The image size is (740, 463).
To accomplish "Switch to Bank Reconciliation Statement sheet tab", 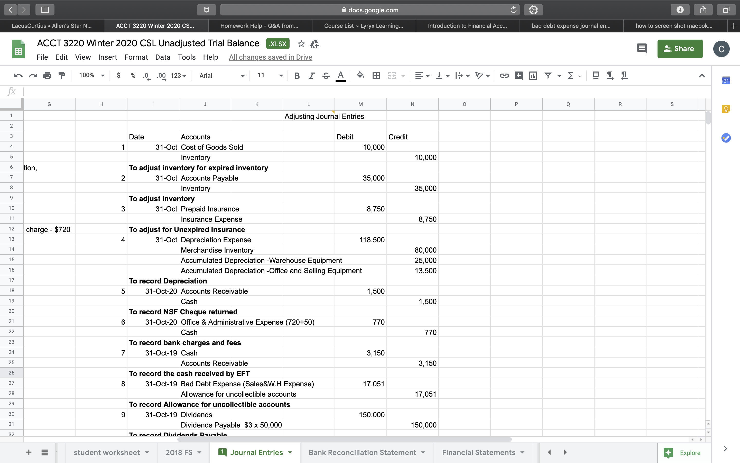I will [x=362, y=452].
